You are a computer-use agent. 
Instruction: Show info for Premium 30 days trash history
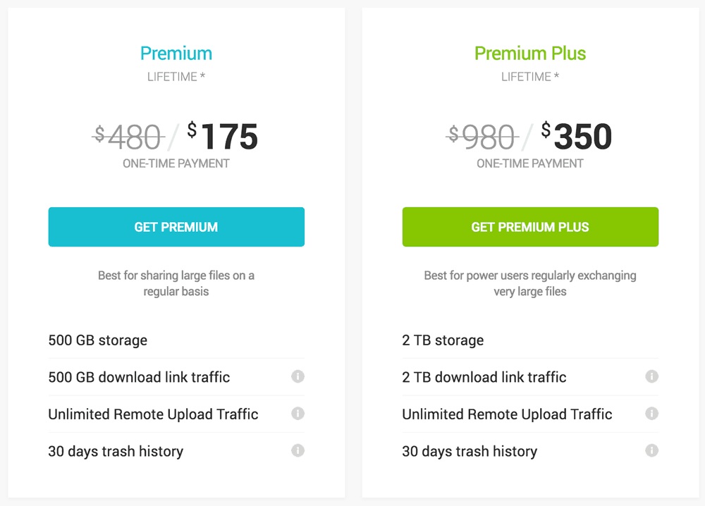(298, 450)
